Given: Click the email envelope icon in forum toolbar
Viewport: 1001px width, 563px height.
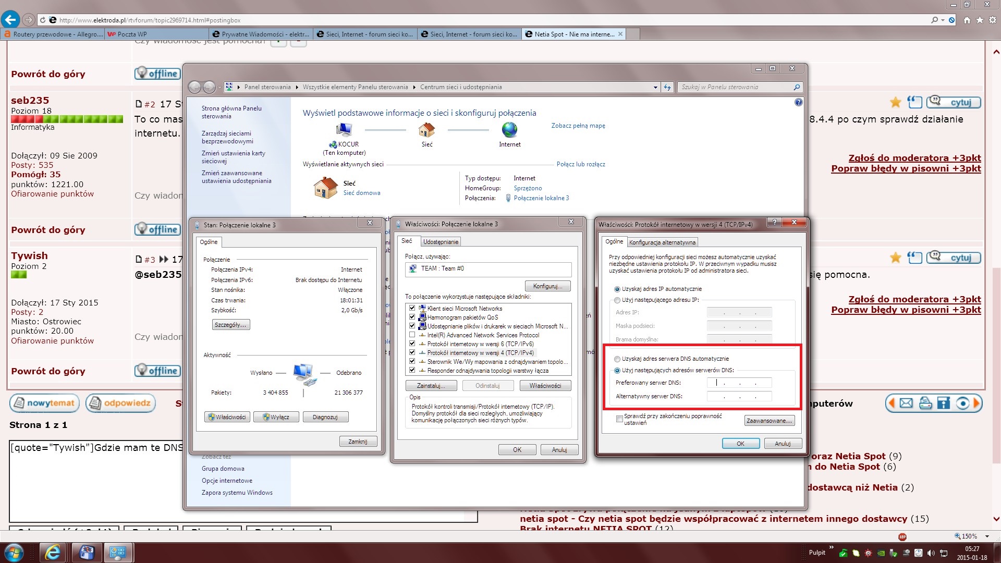Looking at the screenshot, I should coord(906,403).
